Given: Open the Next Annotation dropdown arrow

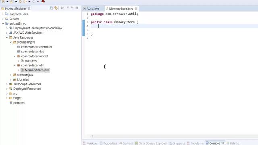Looking at the screenshot, I should coord(7,2).
